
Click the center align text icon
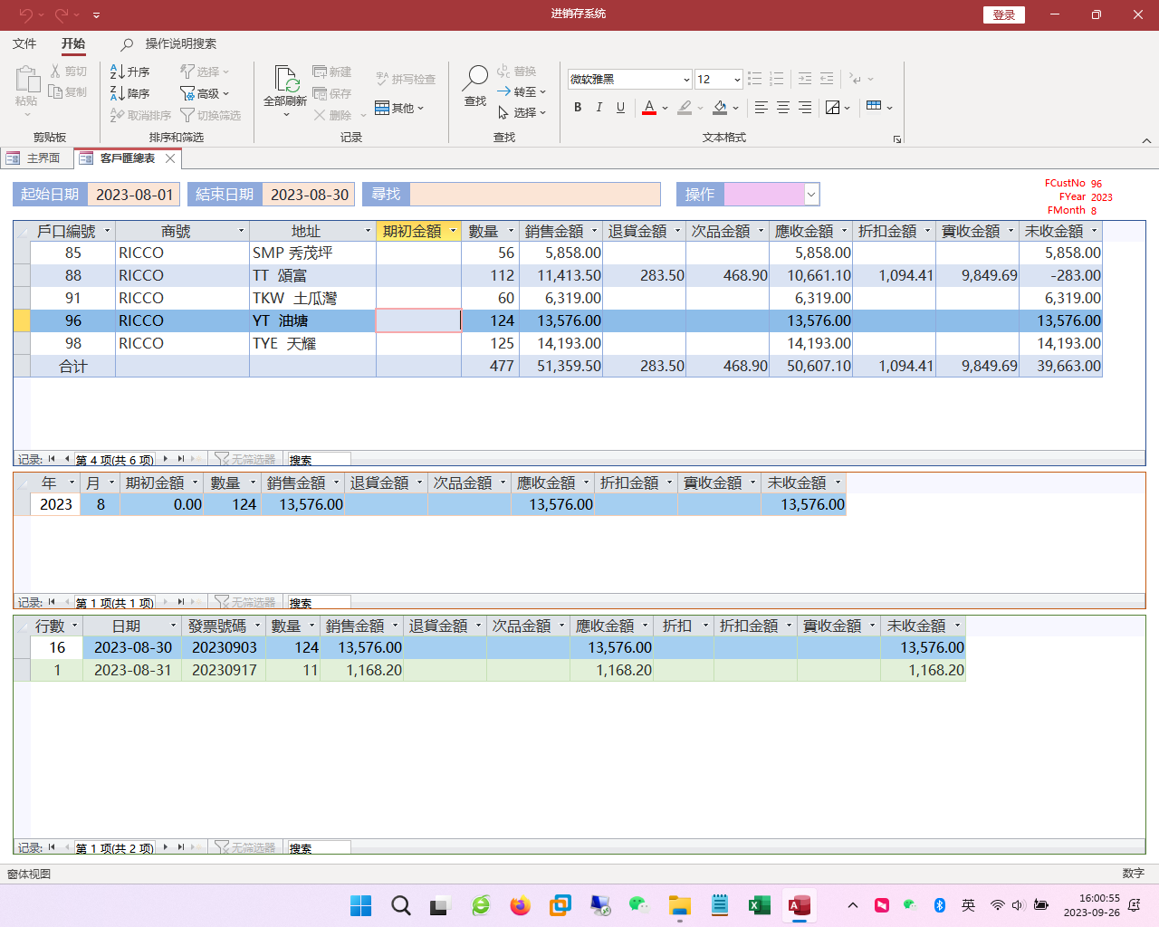783,108
